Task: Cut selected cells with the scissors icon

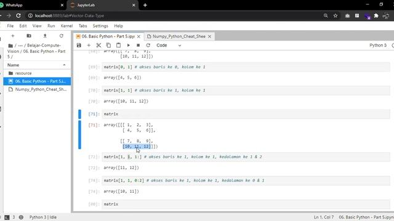Action: coord(98,45)
